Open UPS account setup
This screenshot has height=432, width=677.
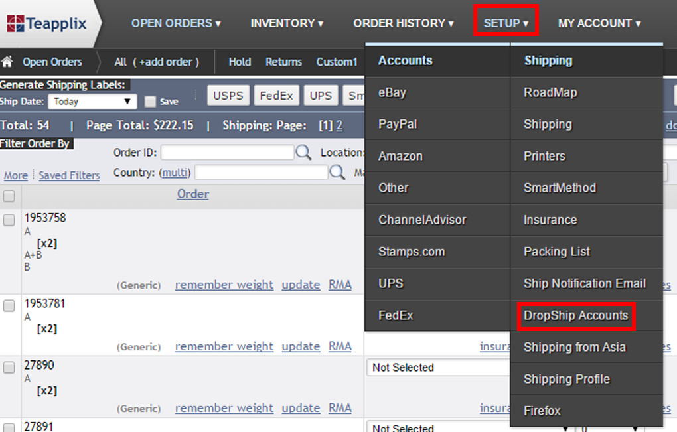pyautogui.click(x=437, y=283)
